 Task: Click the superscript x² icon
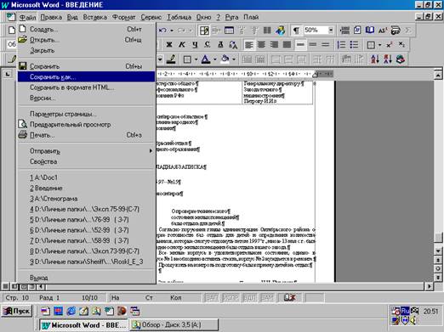tap(390, 45)
